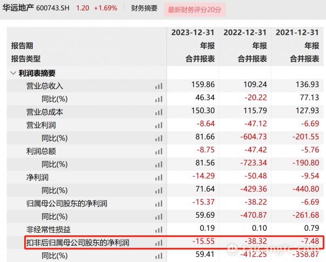Viewport: 326px width, 262px height.
Task: Select the 2023-12-31 column header
Action: (x=193, y=33)
